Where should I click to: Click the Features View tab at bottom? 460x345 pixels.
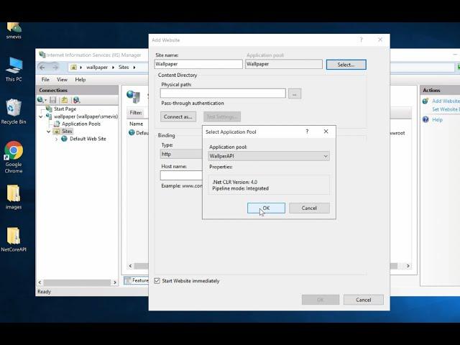click(x=137, y=280)
